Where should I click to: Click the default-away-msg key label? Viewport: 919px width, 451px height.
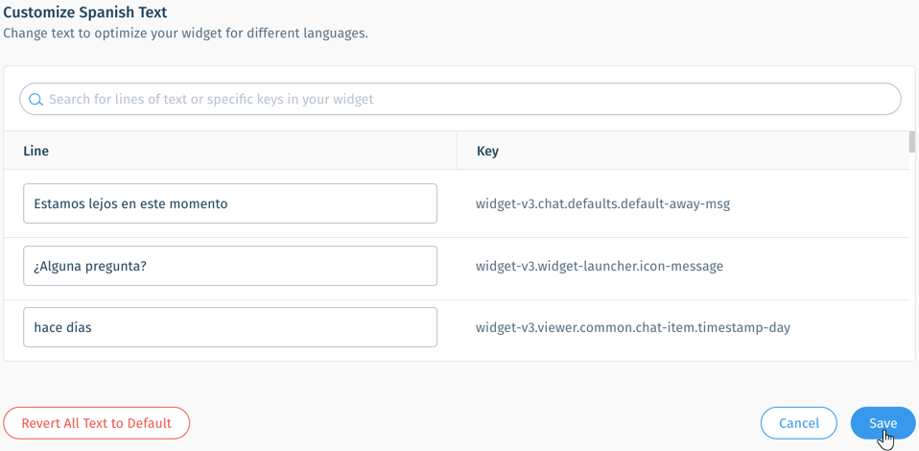(602, 204)
